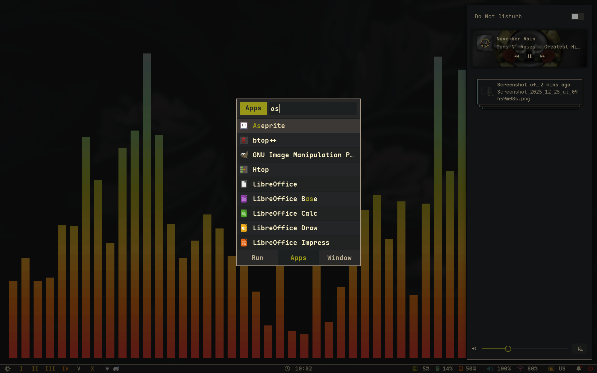Skip to the next track
The image size is (597, 373).
542,56
